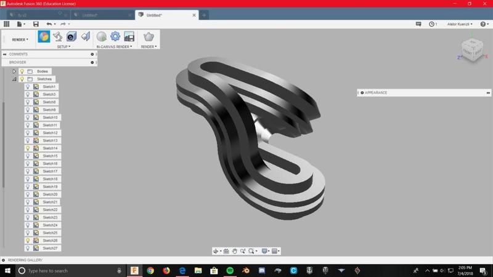
Task: Select Sketch13 in the browser tree
Action: (50, 140)
